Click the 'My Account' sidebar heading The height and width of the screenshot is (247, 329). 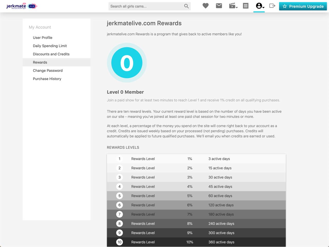(x=40, y=27)
